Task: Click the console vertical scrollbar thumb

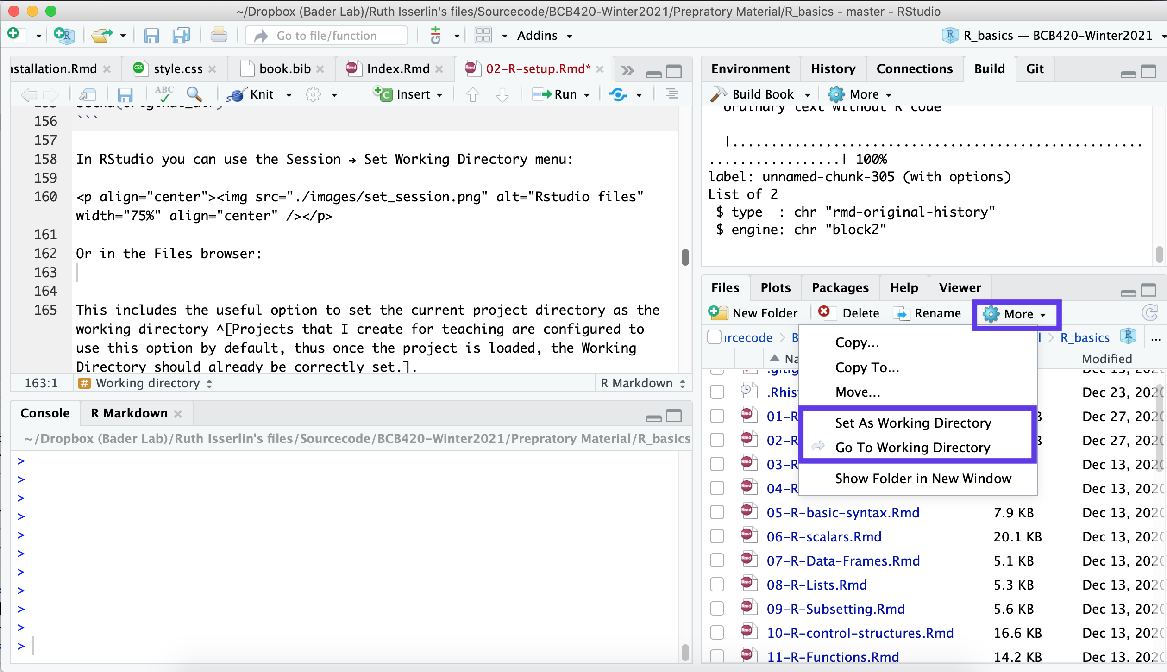Action: 685,652
